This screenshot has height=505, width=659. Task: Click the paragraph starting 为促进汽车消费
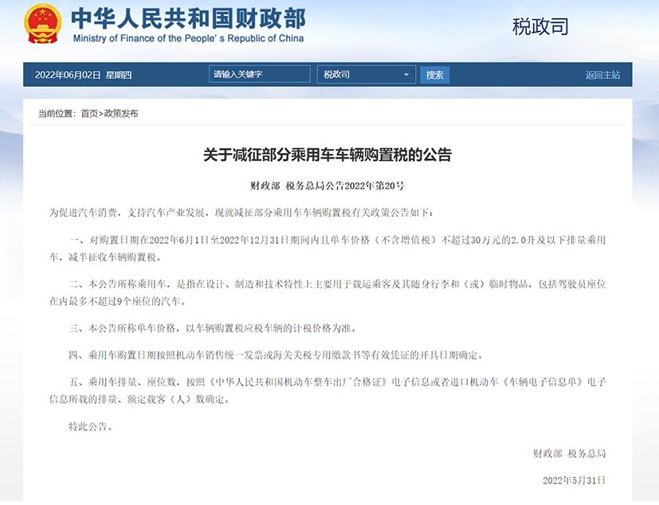[x=241, y=213]
